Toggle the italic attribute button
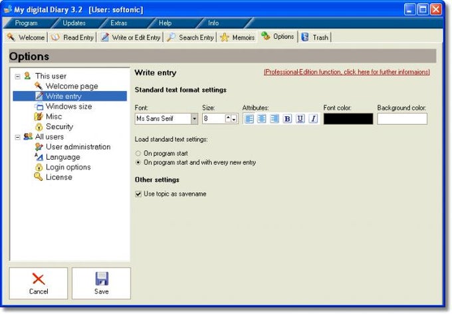The image size is (452, 314). pos(313,118)
